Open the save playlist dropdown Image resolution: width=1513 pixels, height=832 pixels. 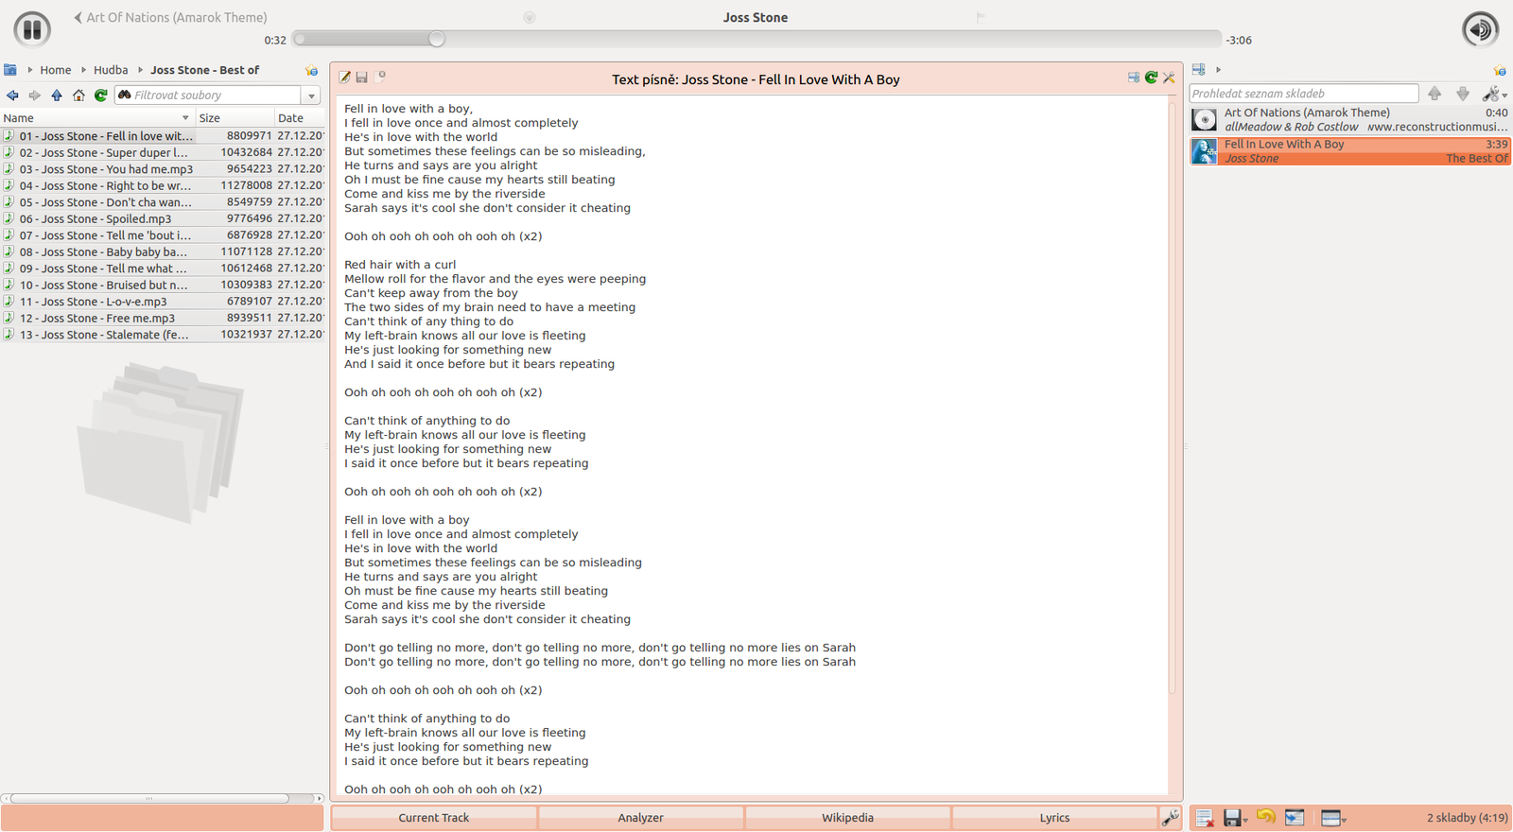(1235, 818)
